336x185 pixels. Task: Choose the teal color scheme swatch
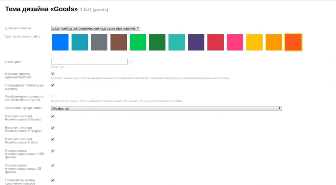80,42
